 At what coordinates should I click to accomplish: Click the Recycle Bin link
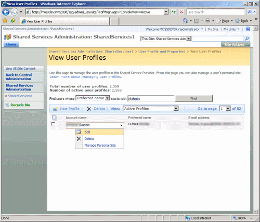[x=20, y=105]
